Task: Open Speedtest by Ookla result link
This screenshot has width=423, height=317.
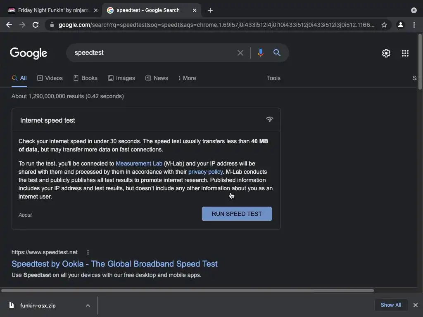Action: [114, 264]
